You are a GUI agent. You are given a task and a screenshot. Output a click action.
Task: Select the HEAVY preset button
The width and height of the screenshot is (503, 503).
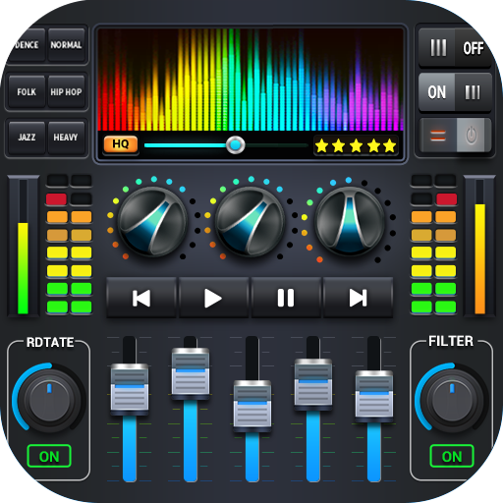click(x=67, y=138)
